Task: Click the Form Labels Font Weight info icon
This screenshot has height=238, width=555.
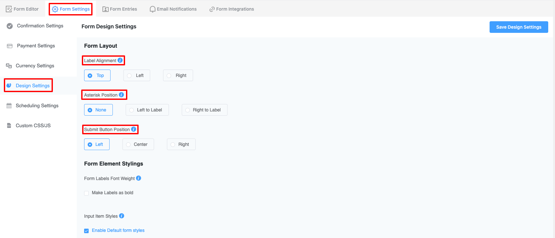Action: (x=139, y=178)
